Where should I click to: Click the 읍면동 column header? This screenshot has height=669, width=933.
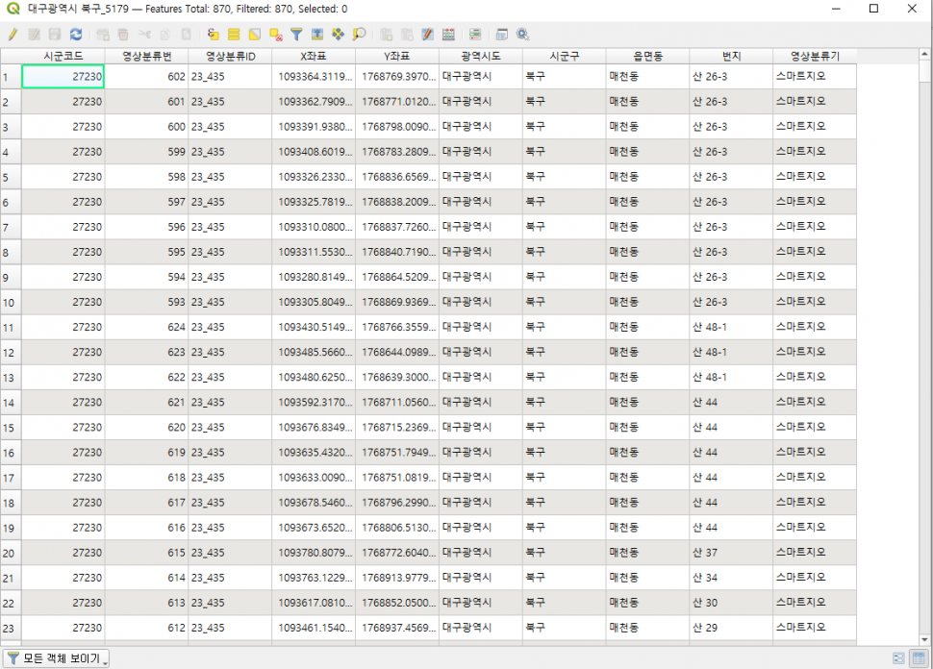pos(647,56)
